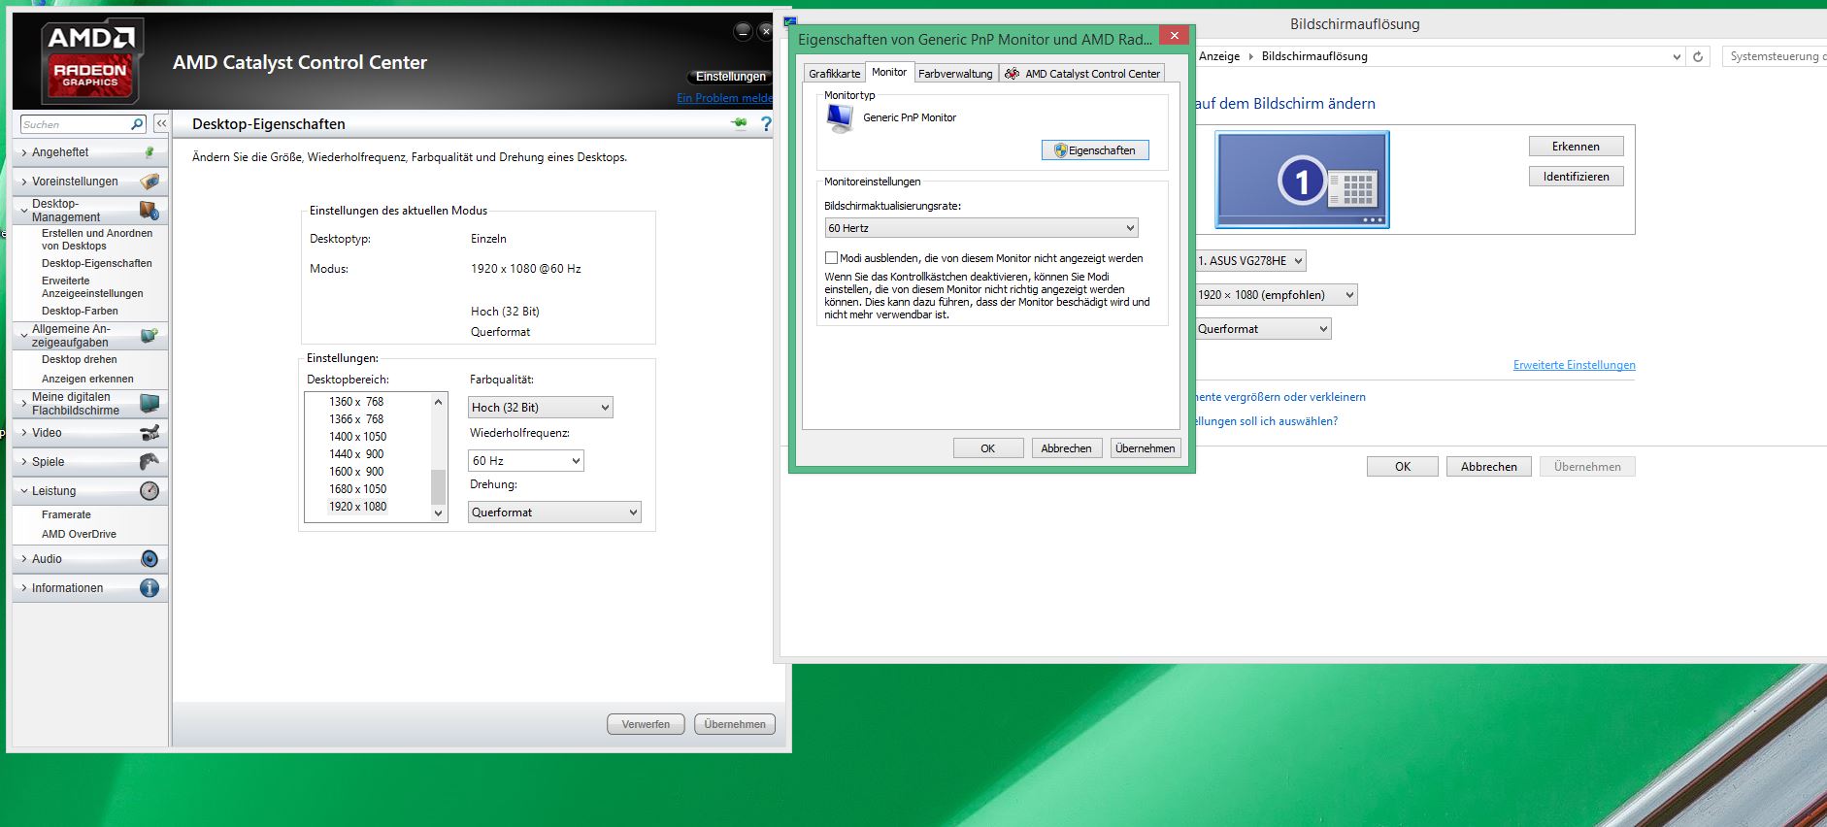The image size is (1827, 827).
Task: Click the 'Ein Problem melden' link
Action: pos(725,98)
